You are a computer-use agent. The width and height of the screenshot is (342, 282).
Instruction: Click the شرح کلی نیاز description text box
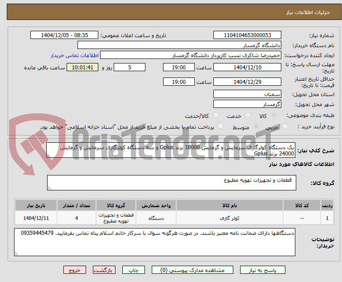click(x=171, y=150)
